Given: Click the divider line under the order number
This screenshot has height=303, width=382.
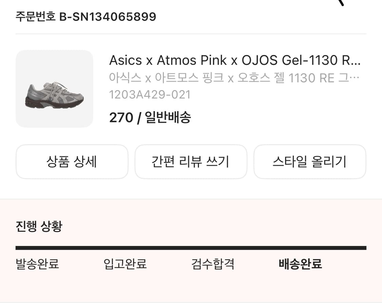Looking at the screenshot, I should click(x=191, y=33).
